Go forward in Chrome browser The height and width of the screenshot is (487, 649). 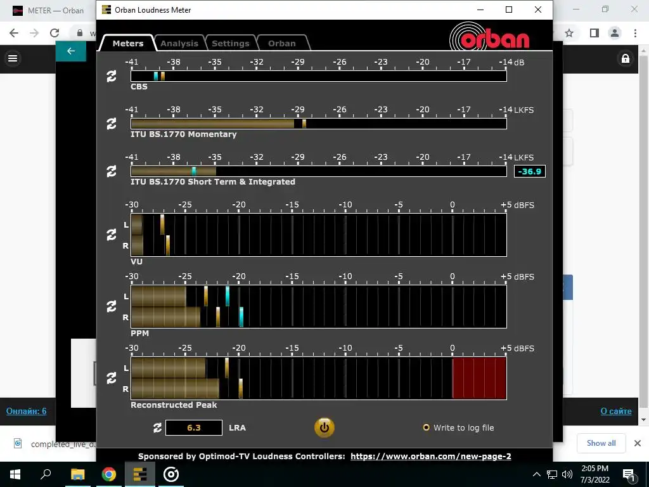[34, 33]
